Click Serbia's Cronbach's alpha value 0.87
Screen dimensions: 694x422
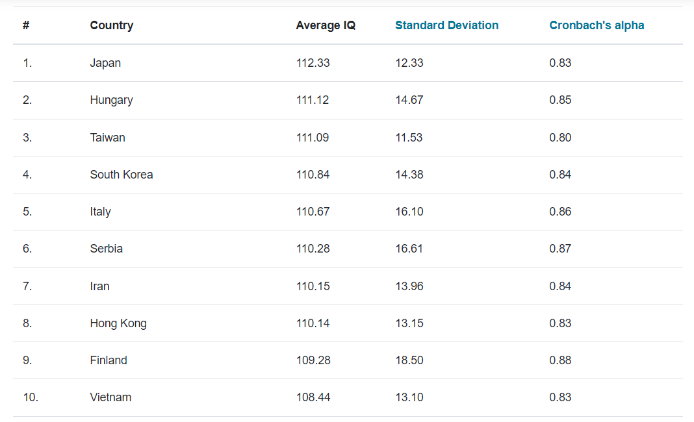(x=560, y=249)
